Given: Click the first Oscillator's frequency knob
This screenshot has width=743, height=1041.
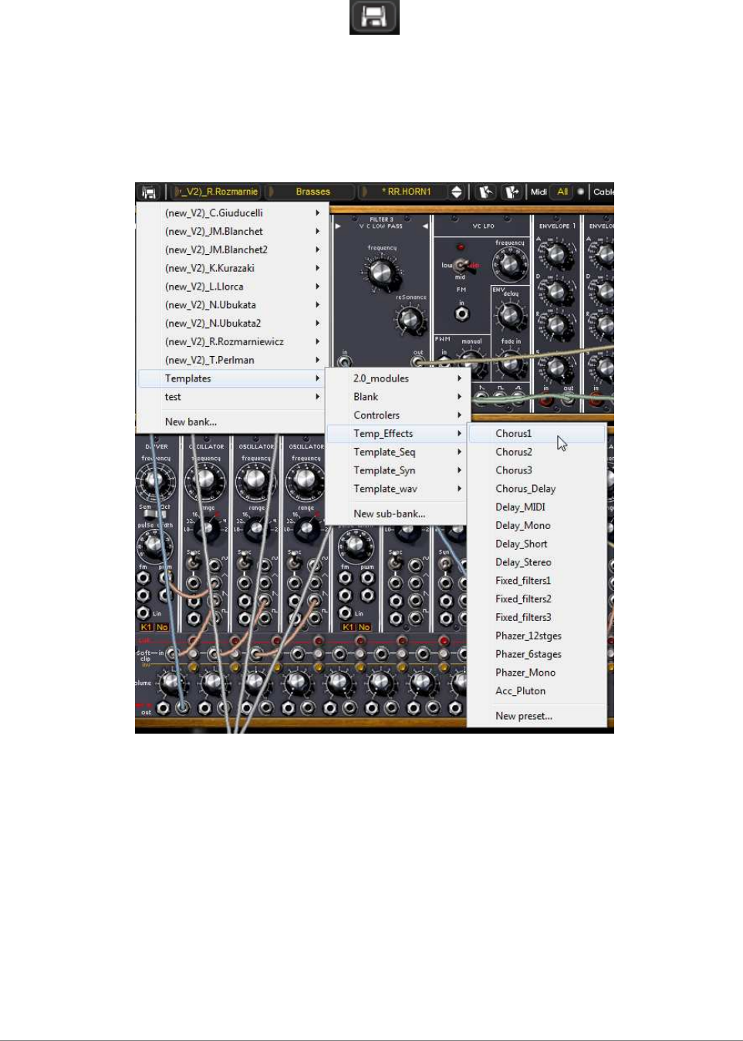Looking at the screenshot, I should (205, 480).
